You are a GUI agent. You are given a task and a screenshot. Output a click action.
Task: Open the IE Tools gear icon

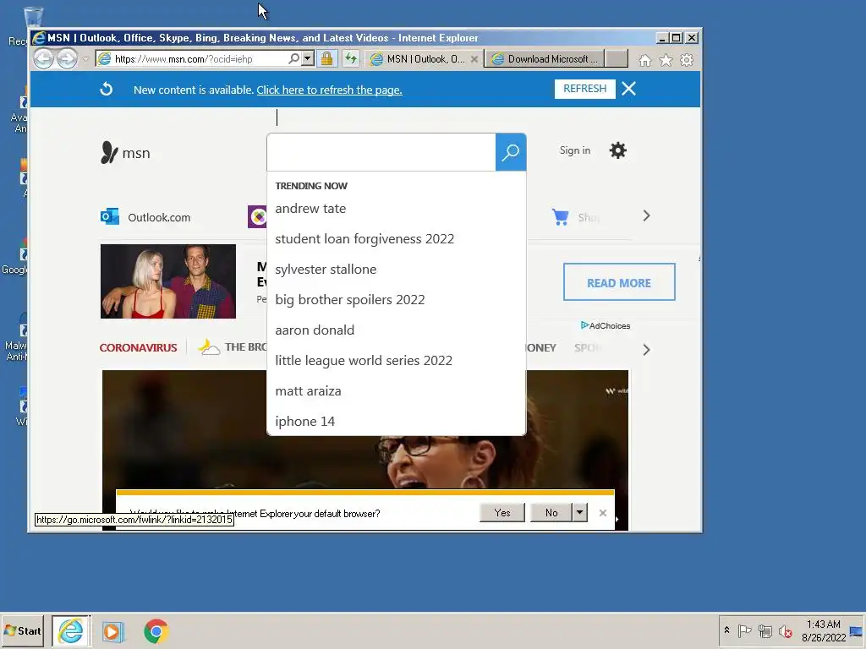(x=687, y=60)
